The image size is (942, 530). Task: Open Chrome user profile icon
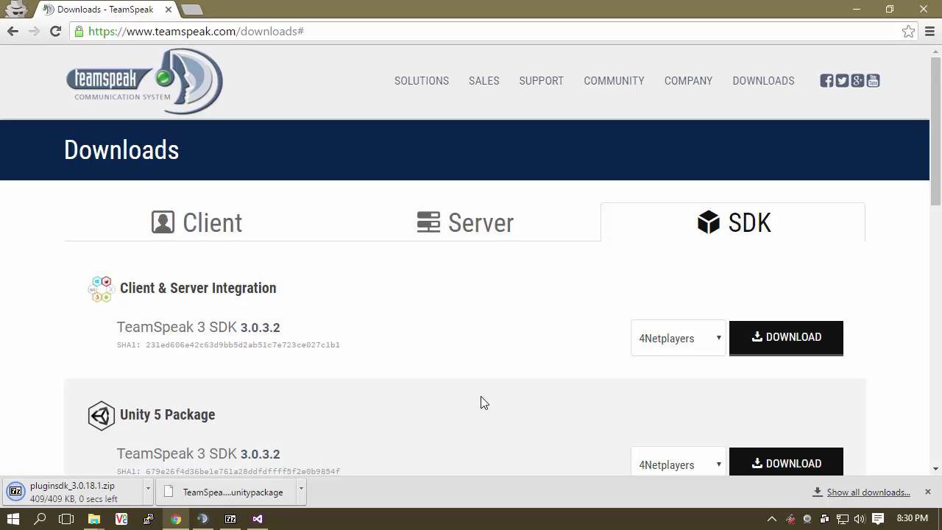(x=16, y=9)
